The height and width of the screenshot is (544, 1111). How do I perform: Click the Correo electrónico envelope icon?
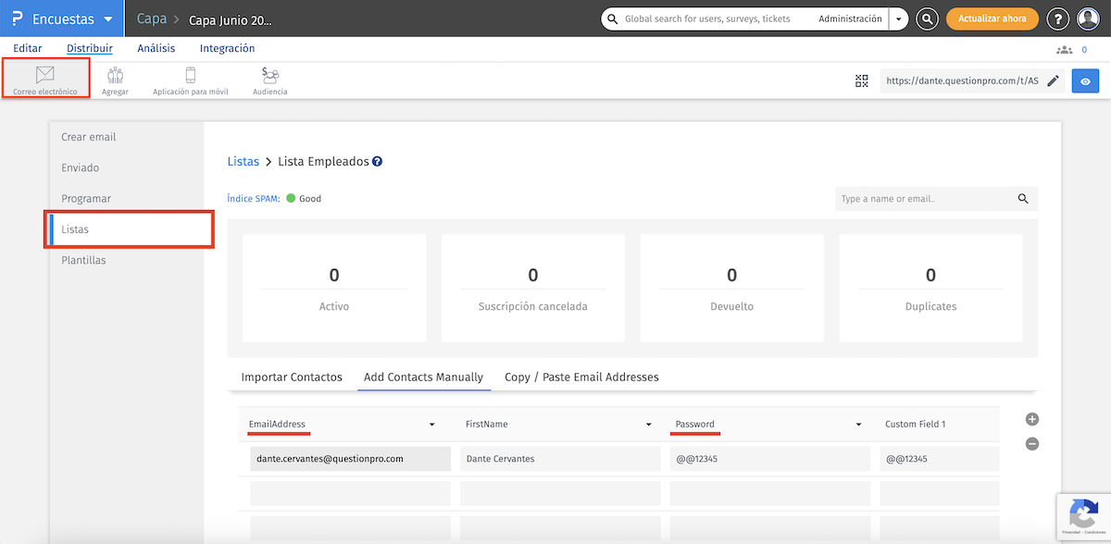pos(44,75)
